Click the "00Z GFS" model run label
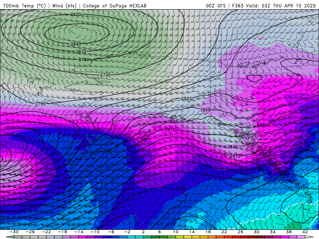Screen dimensions: 319x239 pos(216,6)
